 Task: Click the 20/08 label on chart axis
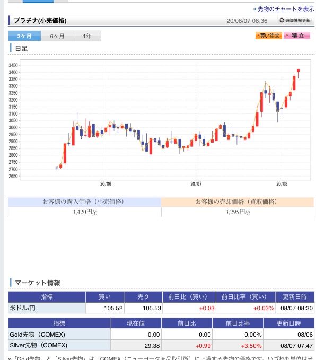282,183
